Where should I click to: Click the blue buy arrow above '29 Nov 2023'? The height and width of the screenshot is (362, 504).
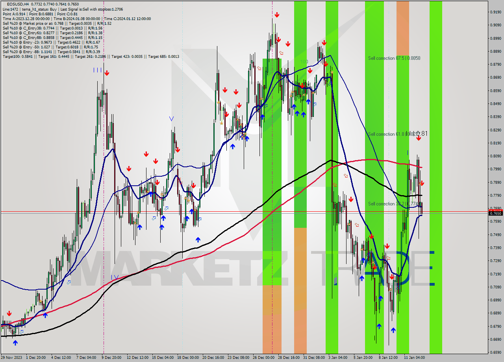[x=15, y=343]
